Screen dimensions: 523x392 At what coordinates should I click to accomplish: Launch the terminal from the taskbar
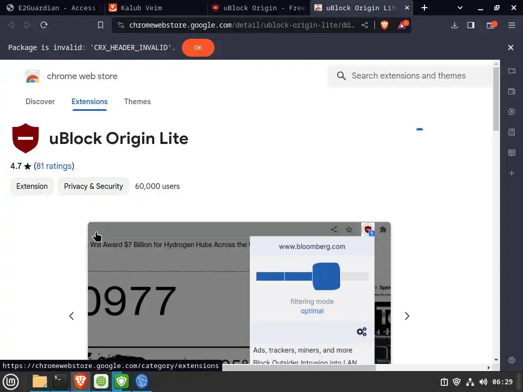(60, 381)
